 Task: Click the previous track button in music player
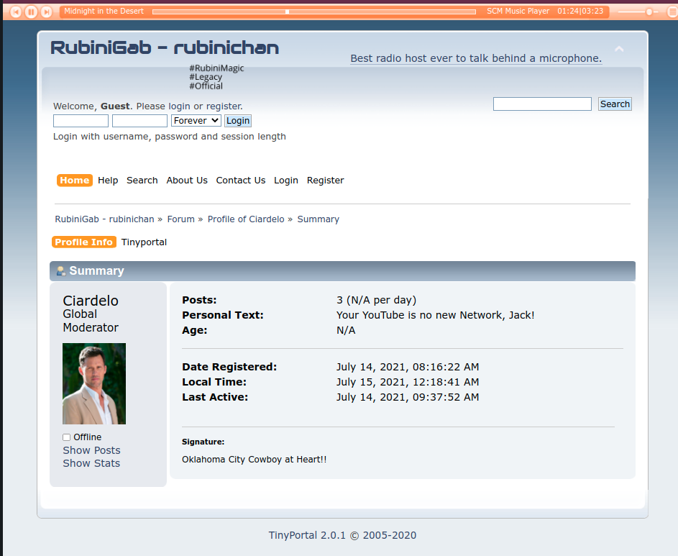point(16,12)
